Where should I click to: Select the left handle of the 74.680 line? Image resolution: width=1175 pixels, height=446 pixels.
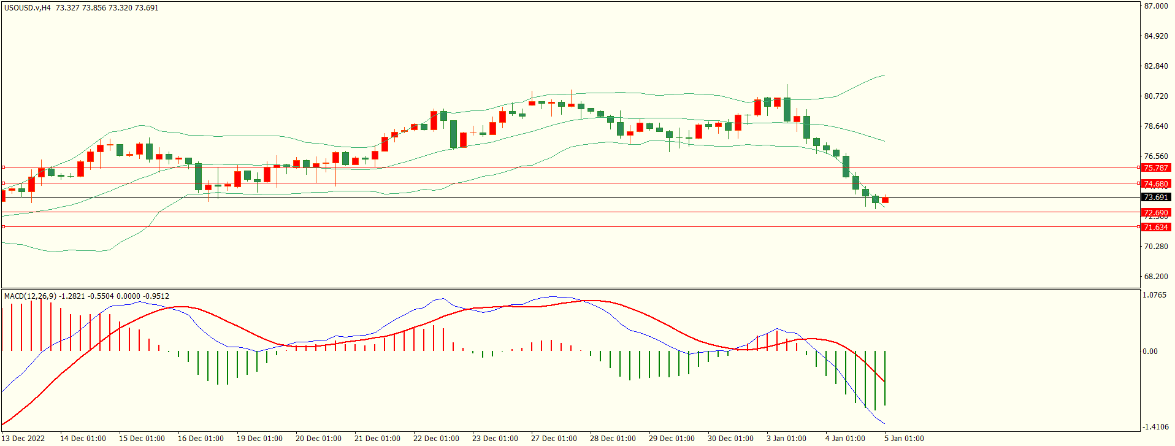click(4, 183)
